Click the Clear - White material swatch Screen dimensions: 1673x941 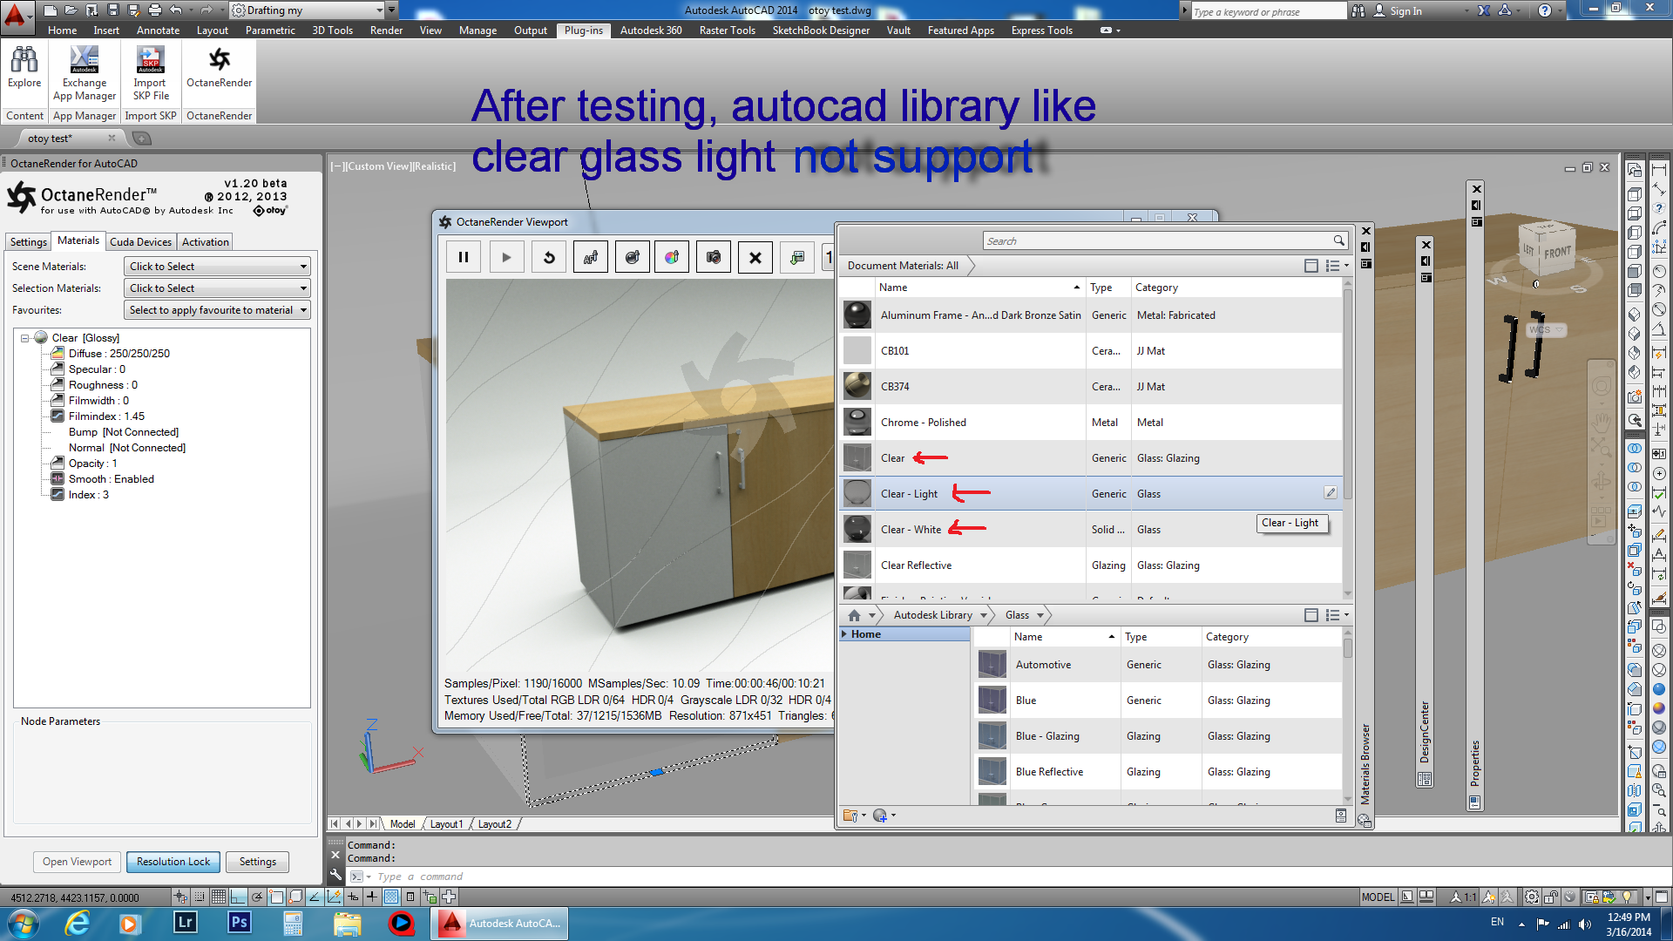pos(857,529)
